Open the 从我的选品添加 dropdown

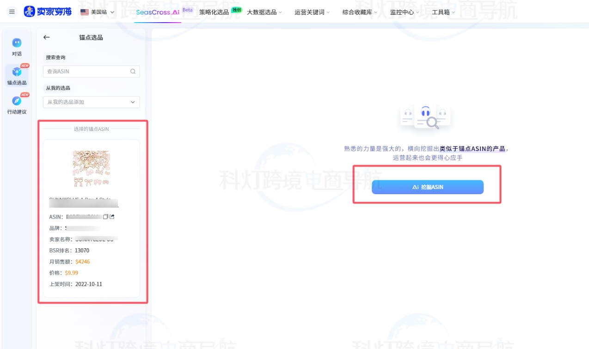pos(91,102)
